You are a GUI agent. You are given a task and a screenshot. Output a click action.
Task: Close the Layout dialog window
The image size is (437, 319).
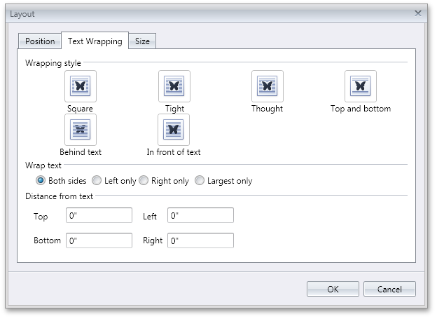point(418,13)
